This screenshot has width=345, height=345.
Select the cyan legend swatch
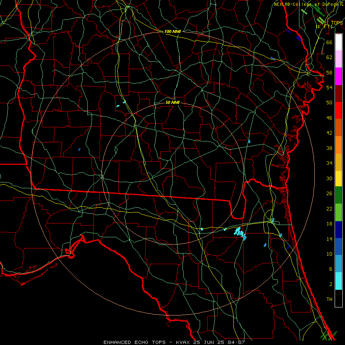pos(338,281)
